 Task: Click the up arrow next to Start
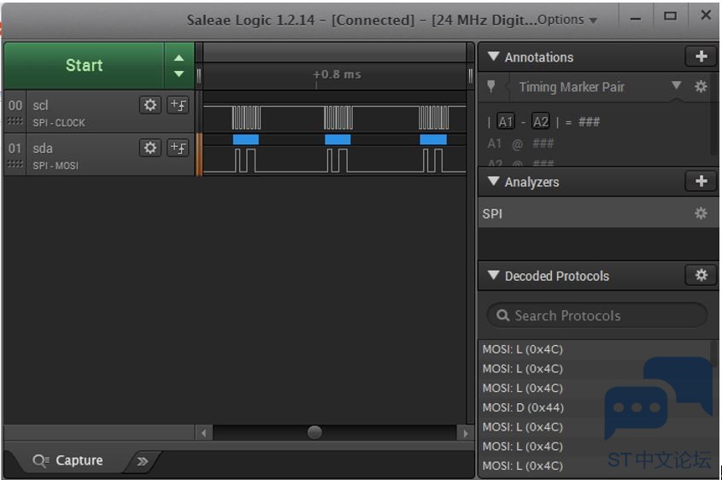(x=179, y=58)
